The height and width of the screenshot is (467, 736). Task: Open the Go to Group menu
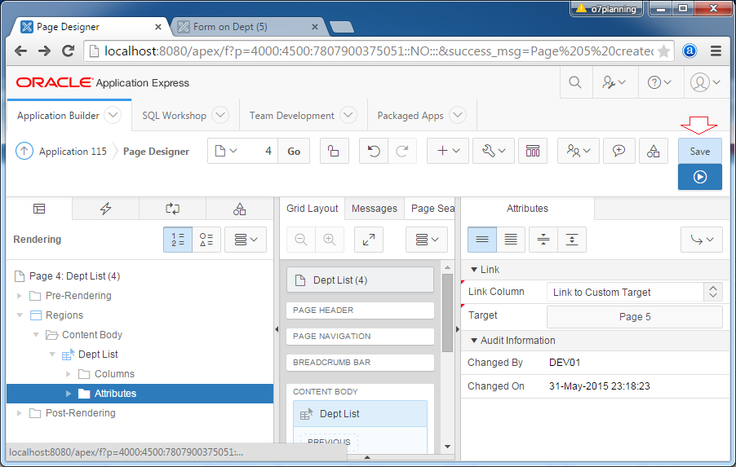coord(701,240)
